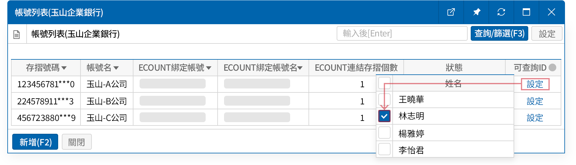Click the document icon beside the title
Viewport: 576px width, 165px height.
17,34
